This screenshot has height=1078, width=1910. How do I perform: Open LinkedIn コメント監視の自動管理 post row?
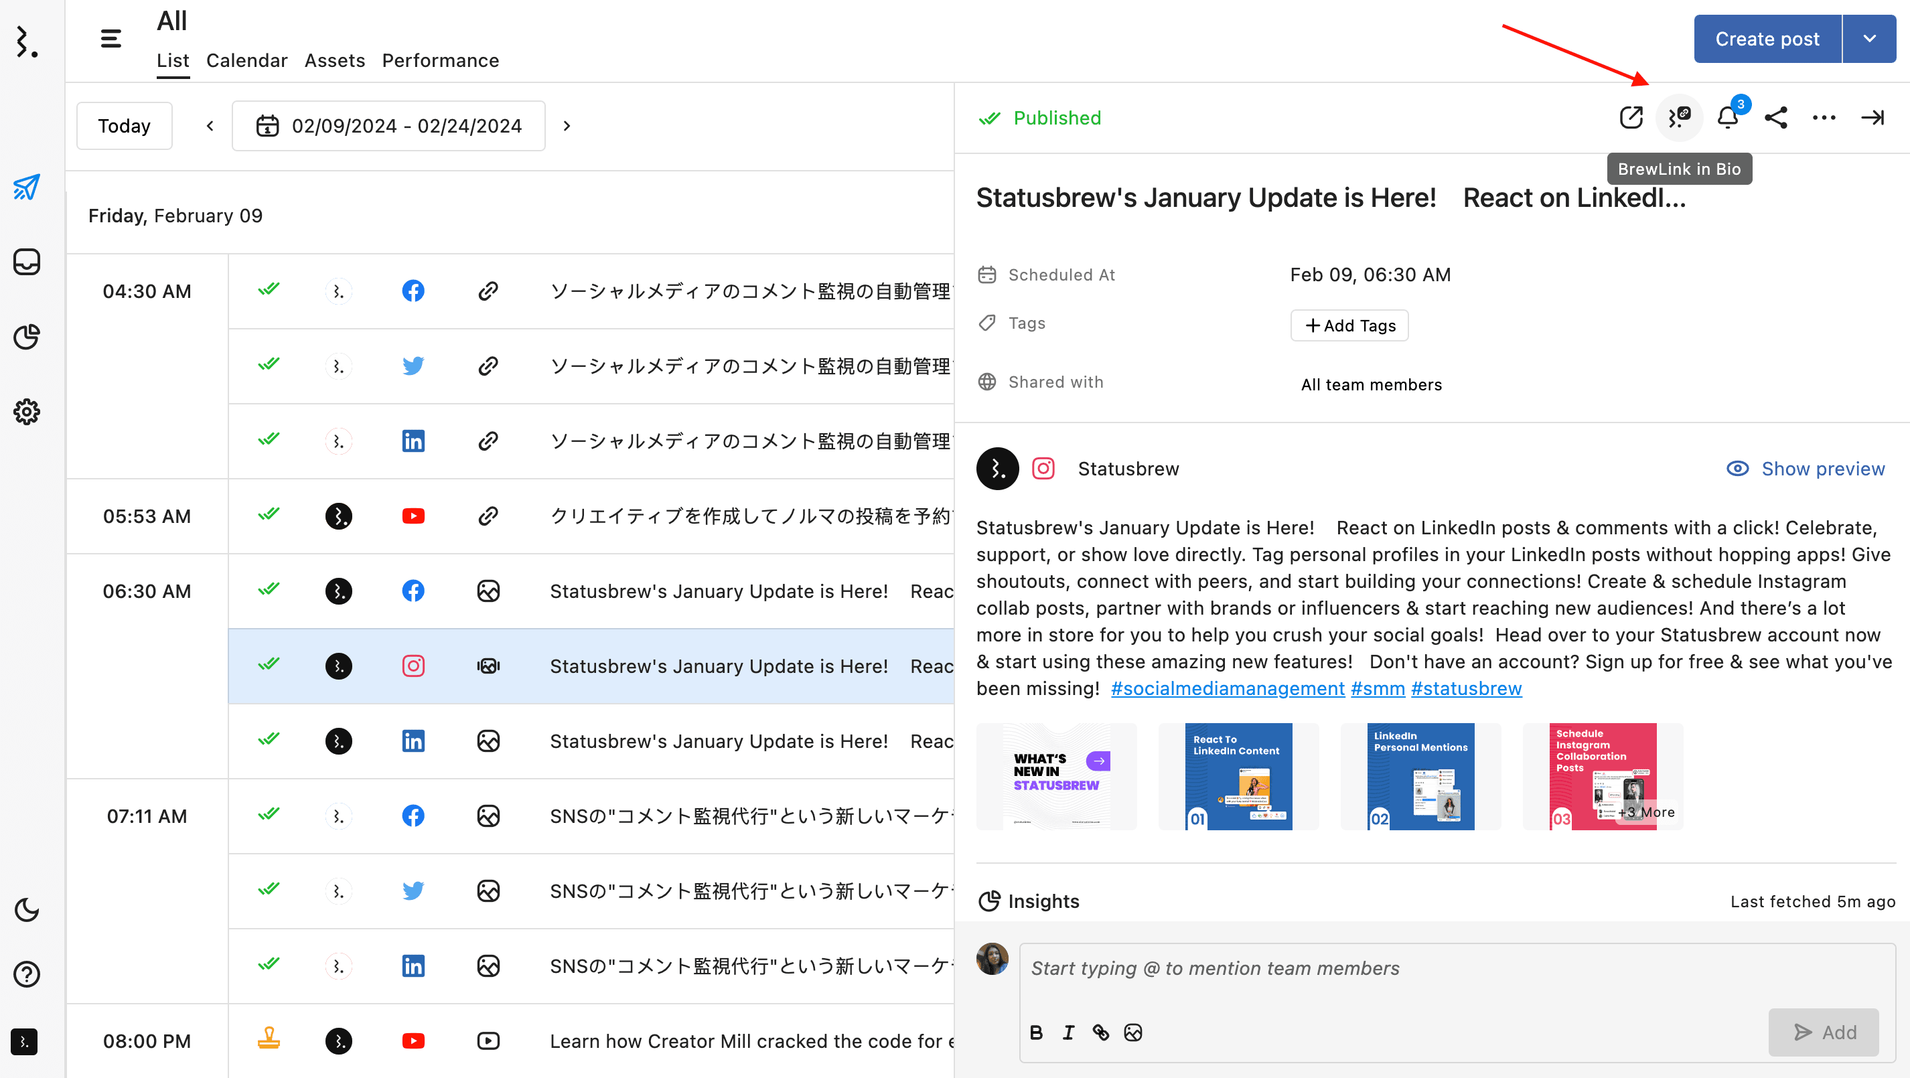[591, 441]
